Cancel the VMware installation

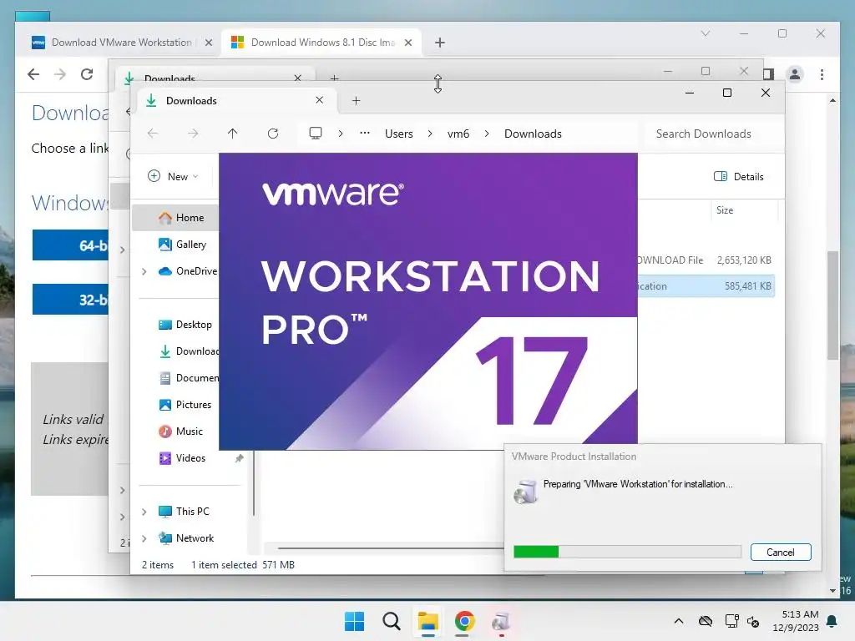coord(781,553)
